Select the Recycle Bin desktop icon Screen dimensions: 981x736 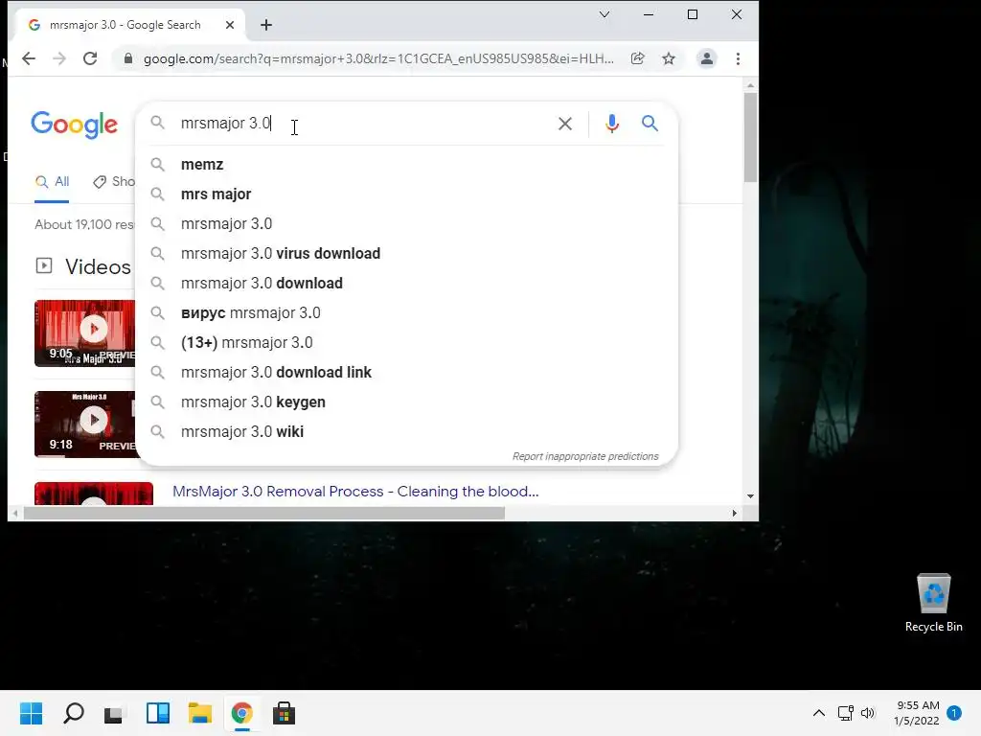pos(933,603)
